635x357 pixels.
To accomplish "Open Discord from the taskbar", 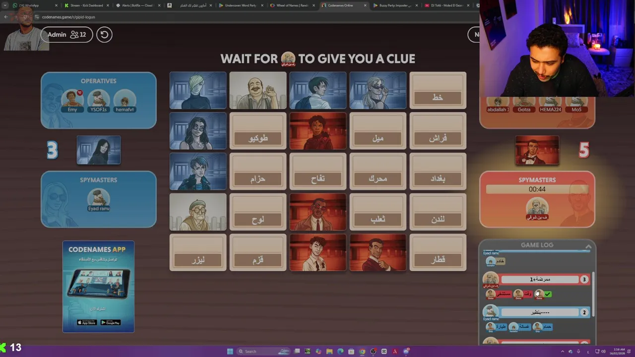I will 406,352.
